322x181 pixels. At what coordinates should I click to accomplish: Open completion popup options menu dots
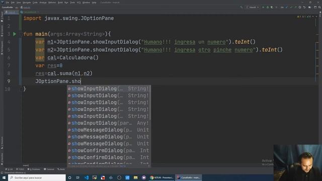coord(149,166)
